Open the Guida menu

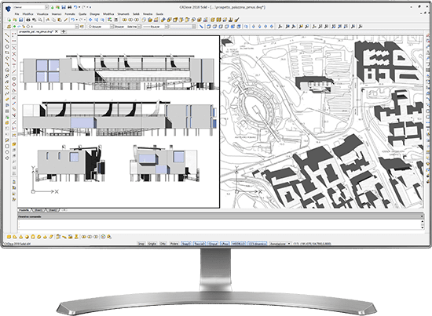pos(159,14)
